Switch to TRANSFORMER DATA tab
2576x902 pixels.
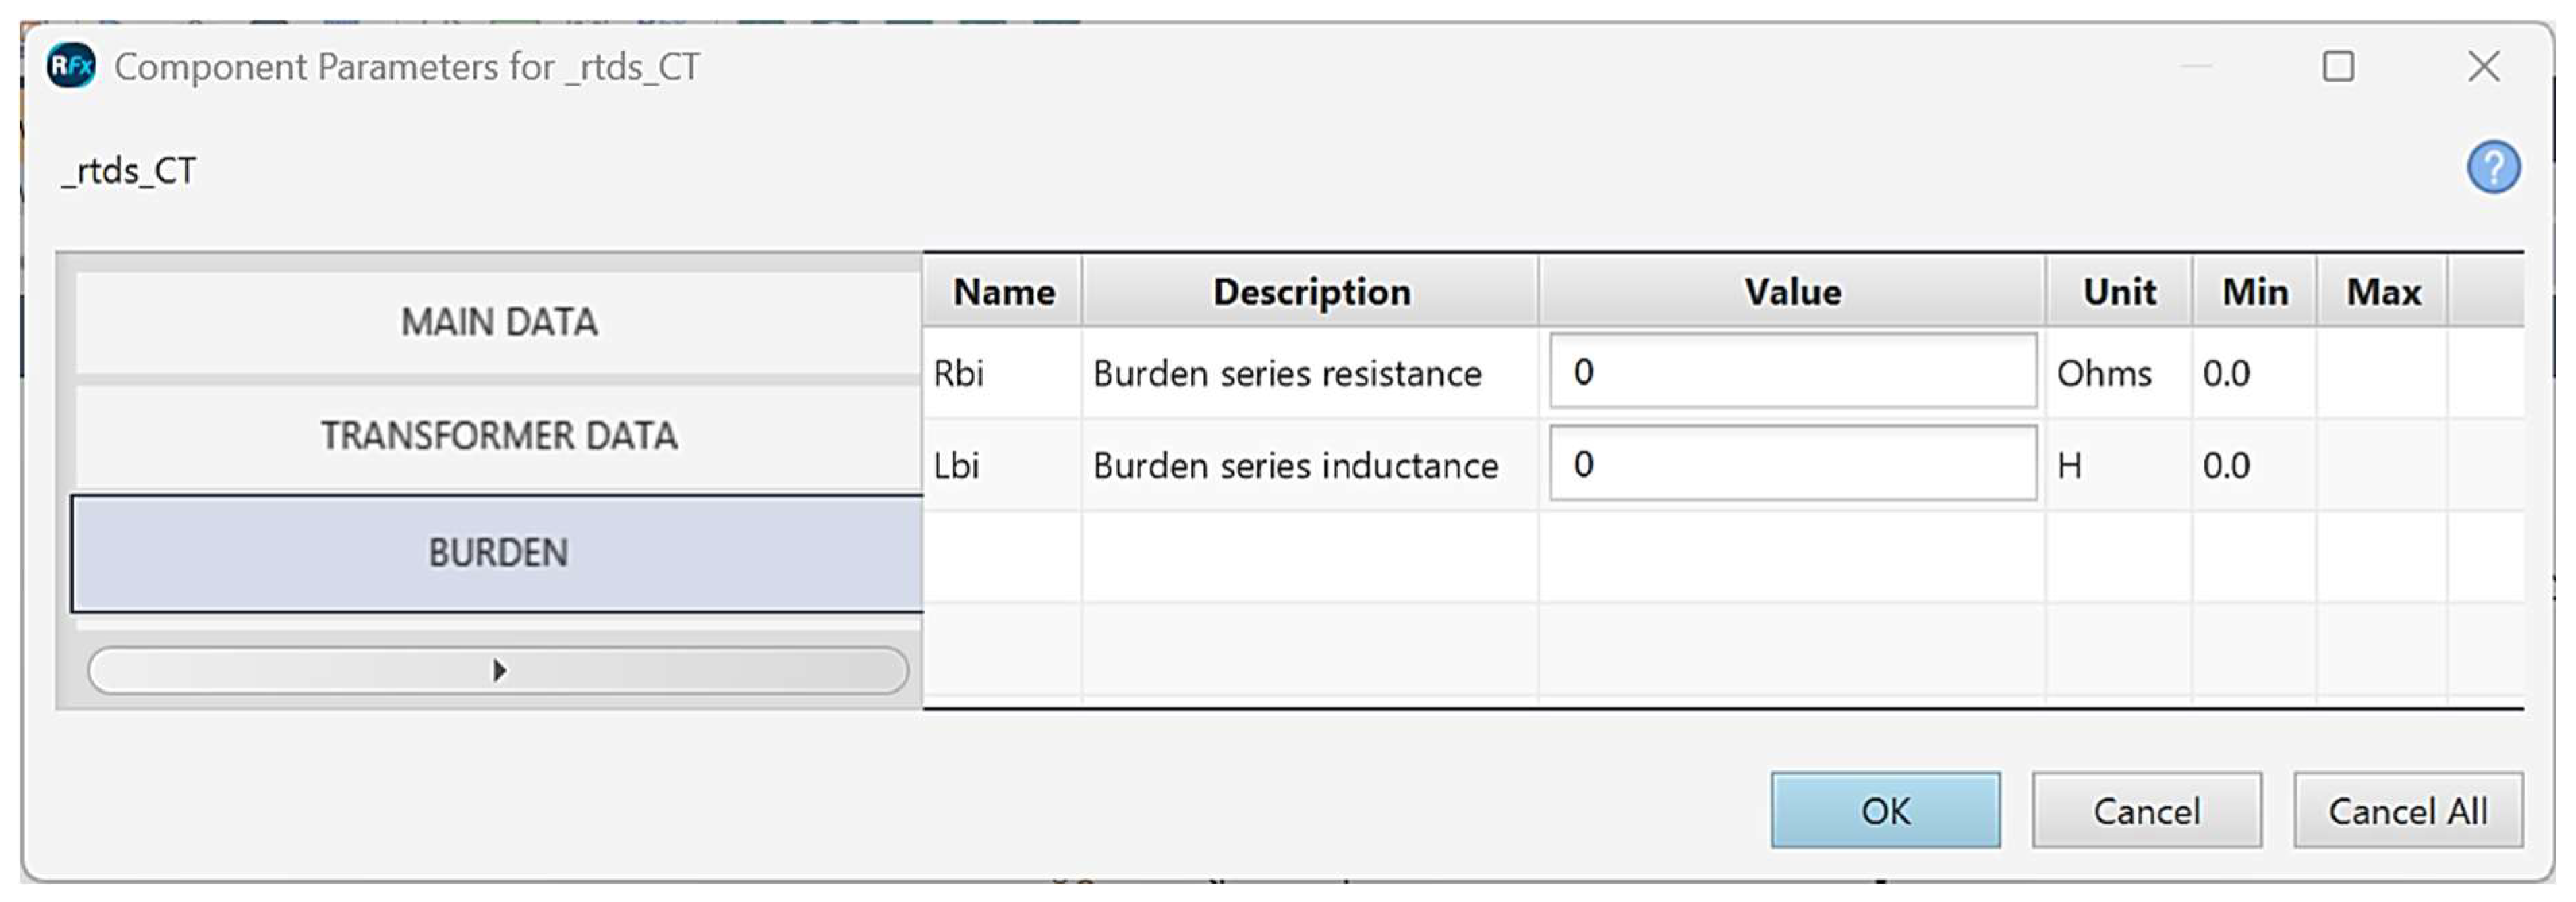point(498,436)
